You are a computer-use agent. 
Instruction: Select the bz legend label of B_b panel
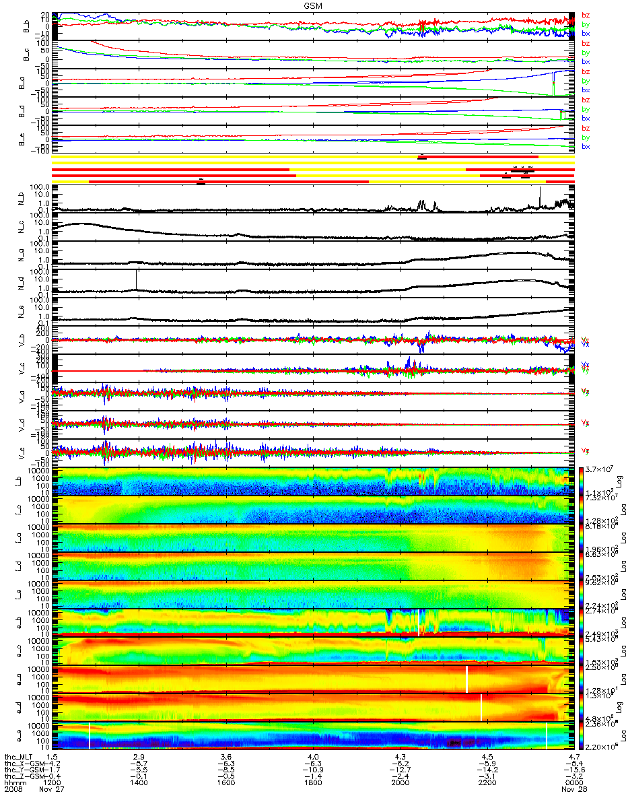pos(586,15)
